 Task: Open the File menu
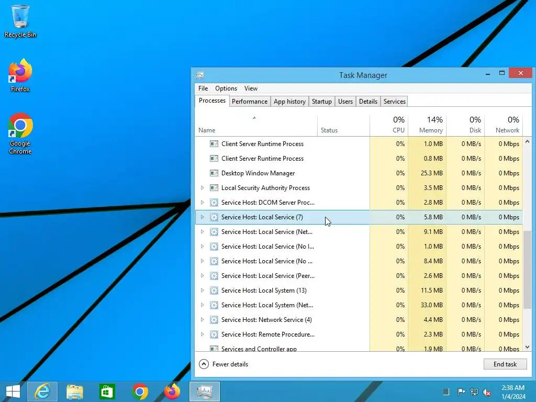click(x=203, y=88)
